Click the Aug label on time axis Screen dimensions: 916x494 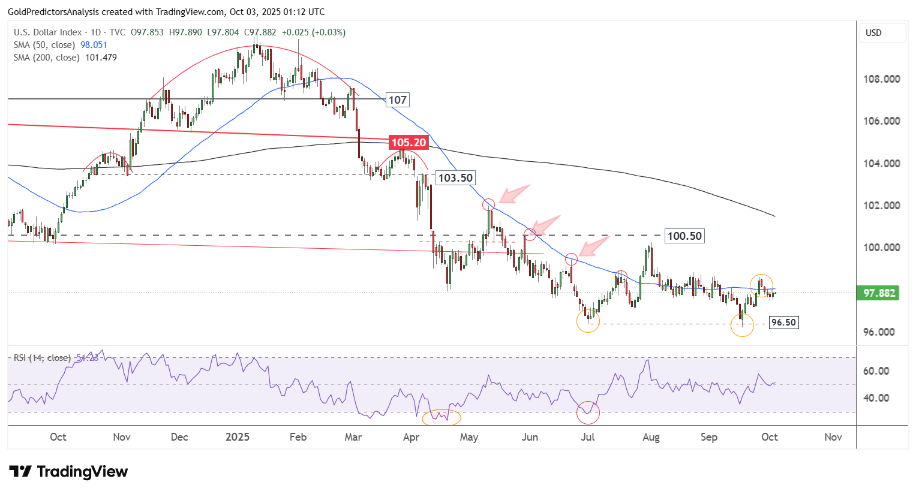(x=651, y=437)
